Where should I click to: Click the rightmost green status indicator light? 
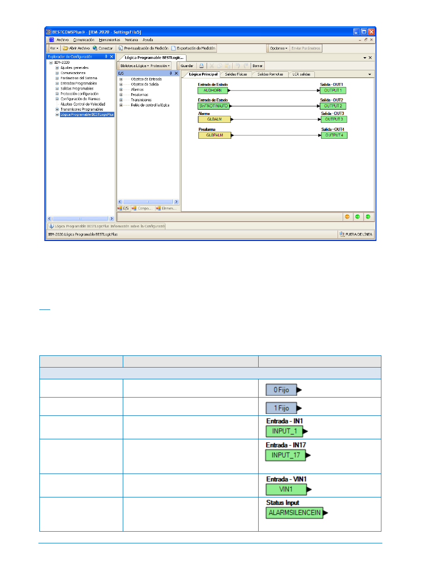(x=368, y=217)
